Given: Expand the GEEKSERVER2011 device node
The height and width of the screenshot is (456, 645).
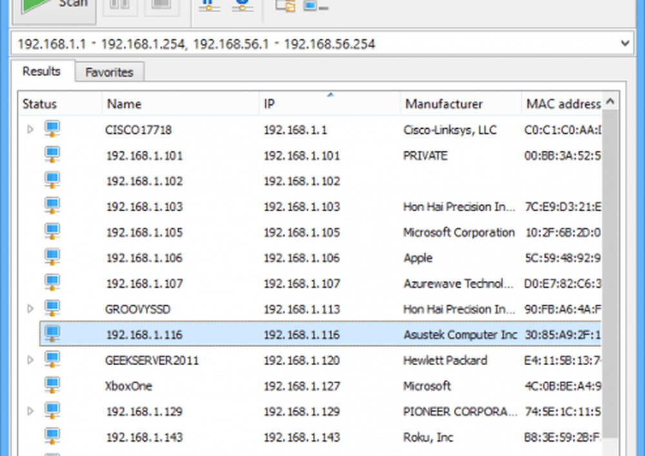Looking at the screenshot, I should [30, 360].
